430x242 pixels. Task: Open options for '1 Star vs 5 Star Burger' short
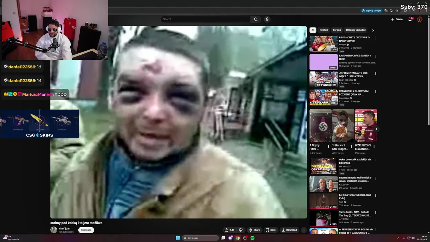point(351,147)
